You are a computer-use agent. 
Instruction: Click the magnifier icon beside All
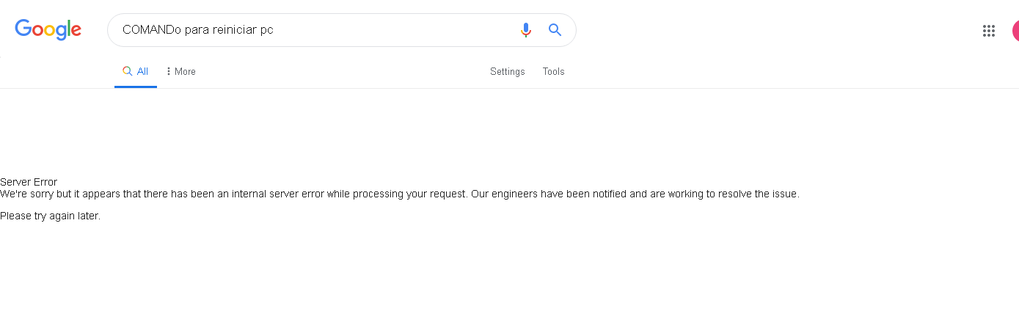pyautogui.click(x=128, y=71)
